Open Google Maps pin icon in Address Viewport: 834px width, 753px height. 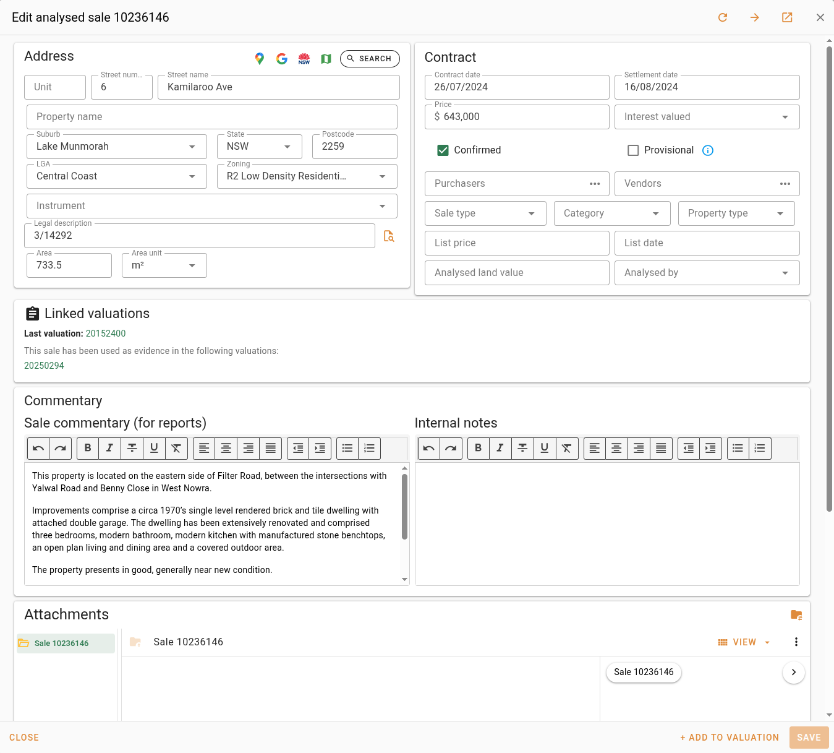click(260, 59)
